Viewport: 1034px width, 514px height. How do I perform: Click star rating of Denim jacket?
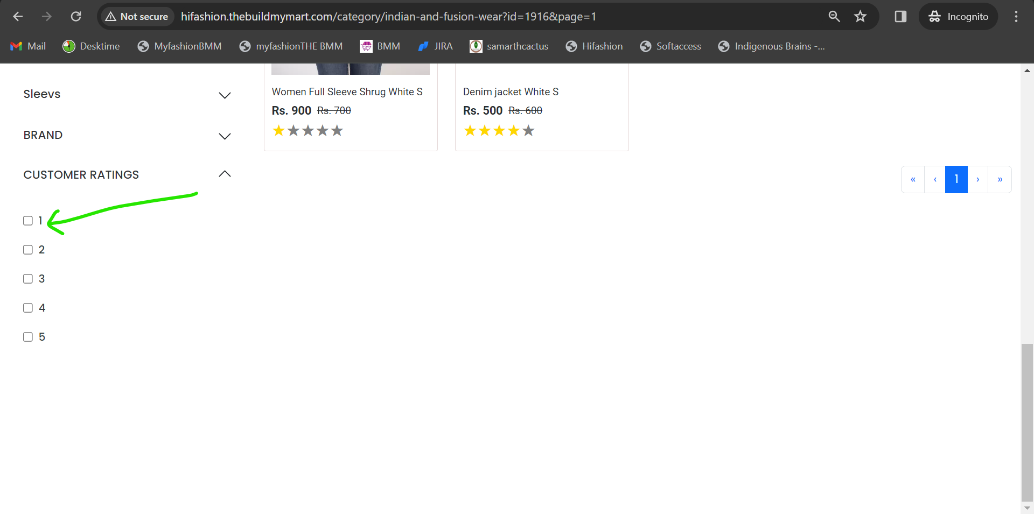coord(499,131)
